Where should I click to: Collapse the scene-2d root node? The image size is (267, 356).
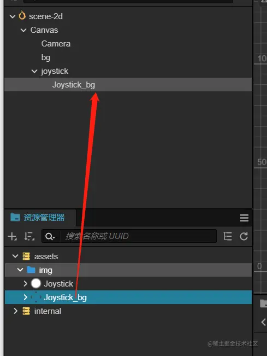pyautogui.click(x=13, y=16)
